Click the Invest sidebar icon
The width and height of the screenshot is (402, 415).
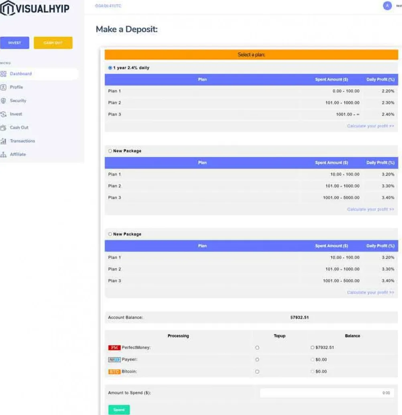pyautogui.click(x=3, y=114)
